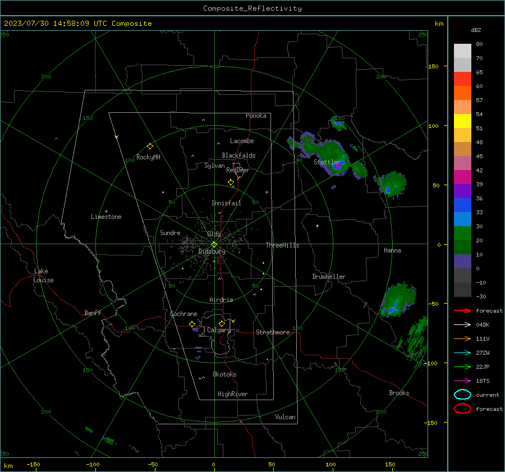Click the light gray 70-80 dBZ swatch

point(462,51)
